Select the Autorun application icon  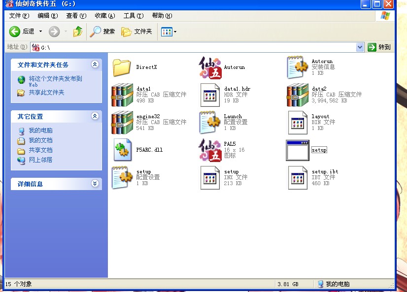(x=210, y=67)
